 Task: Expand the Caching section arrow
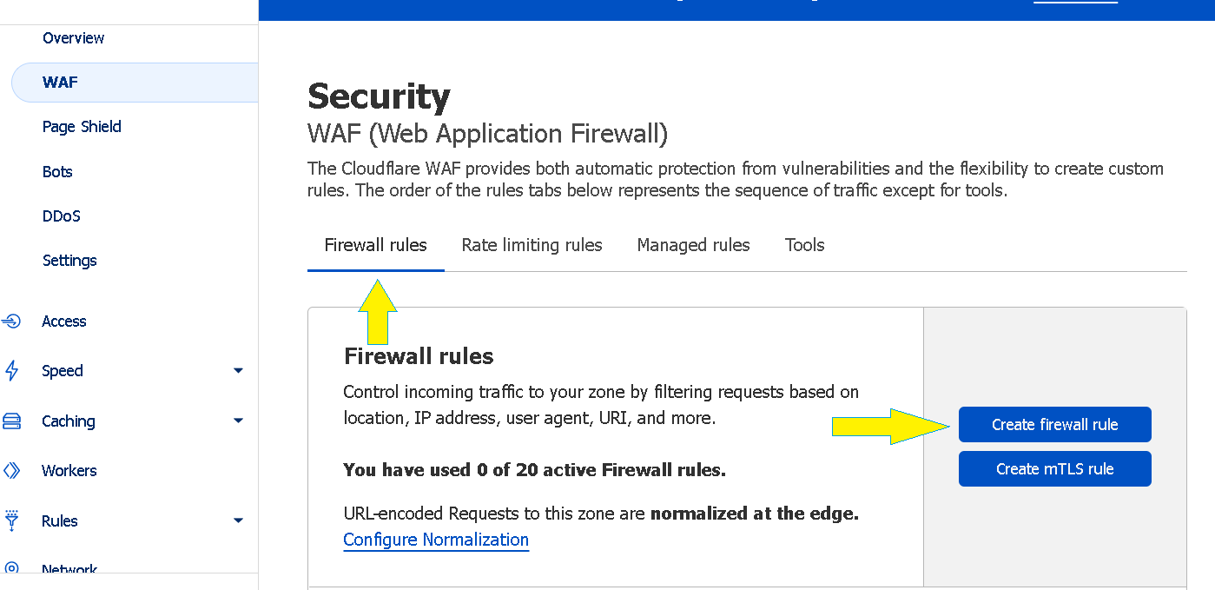[238, 421]
